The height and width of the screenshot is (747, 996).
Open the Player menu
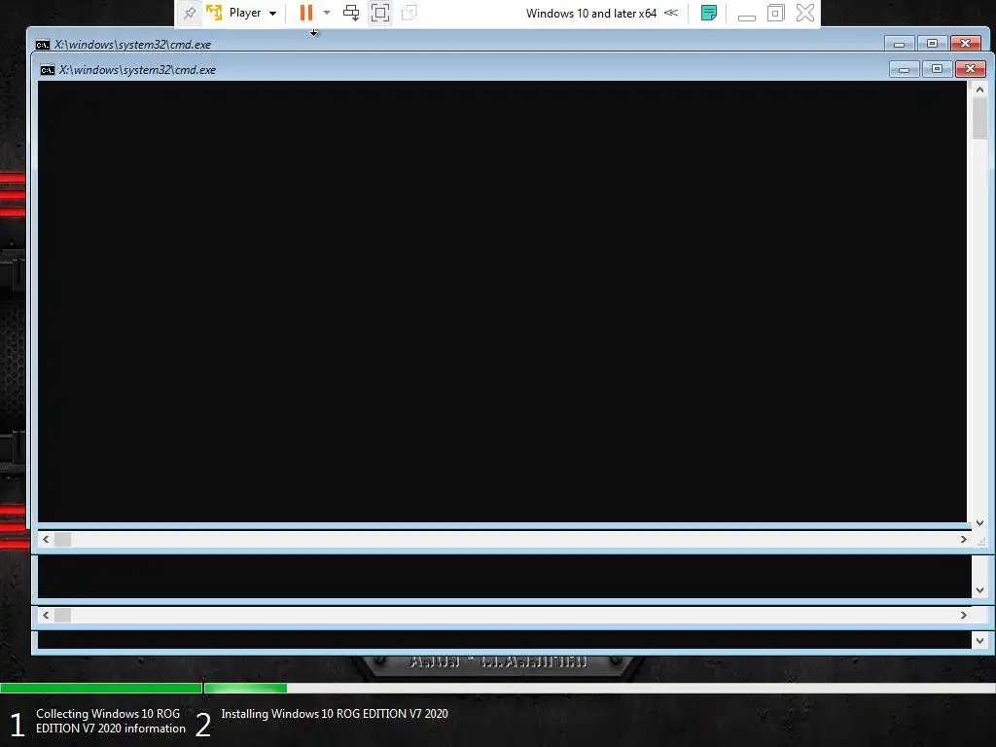point(253,13)
